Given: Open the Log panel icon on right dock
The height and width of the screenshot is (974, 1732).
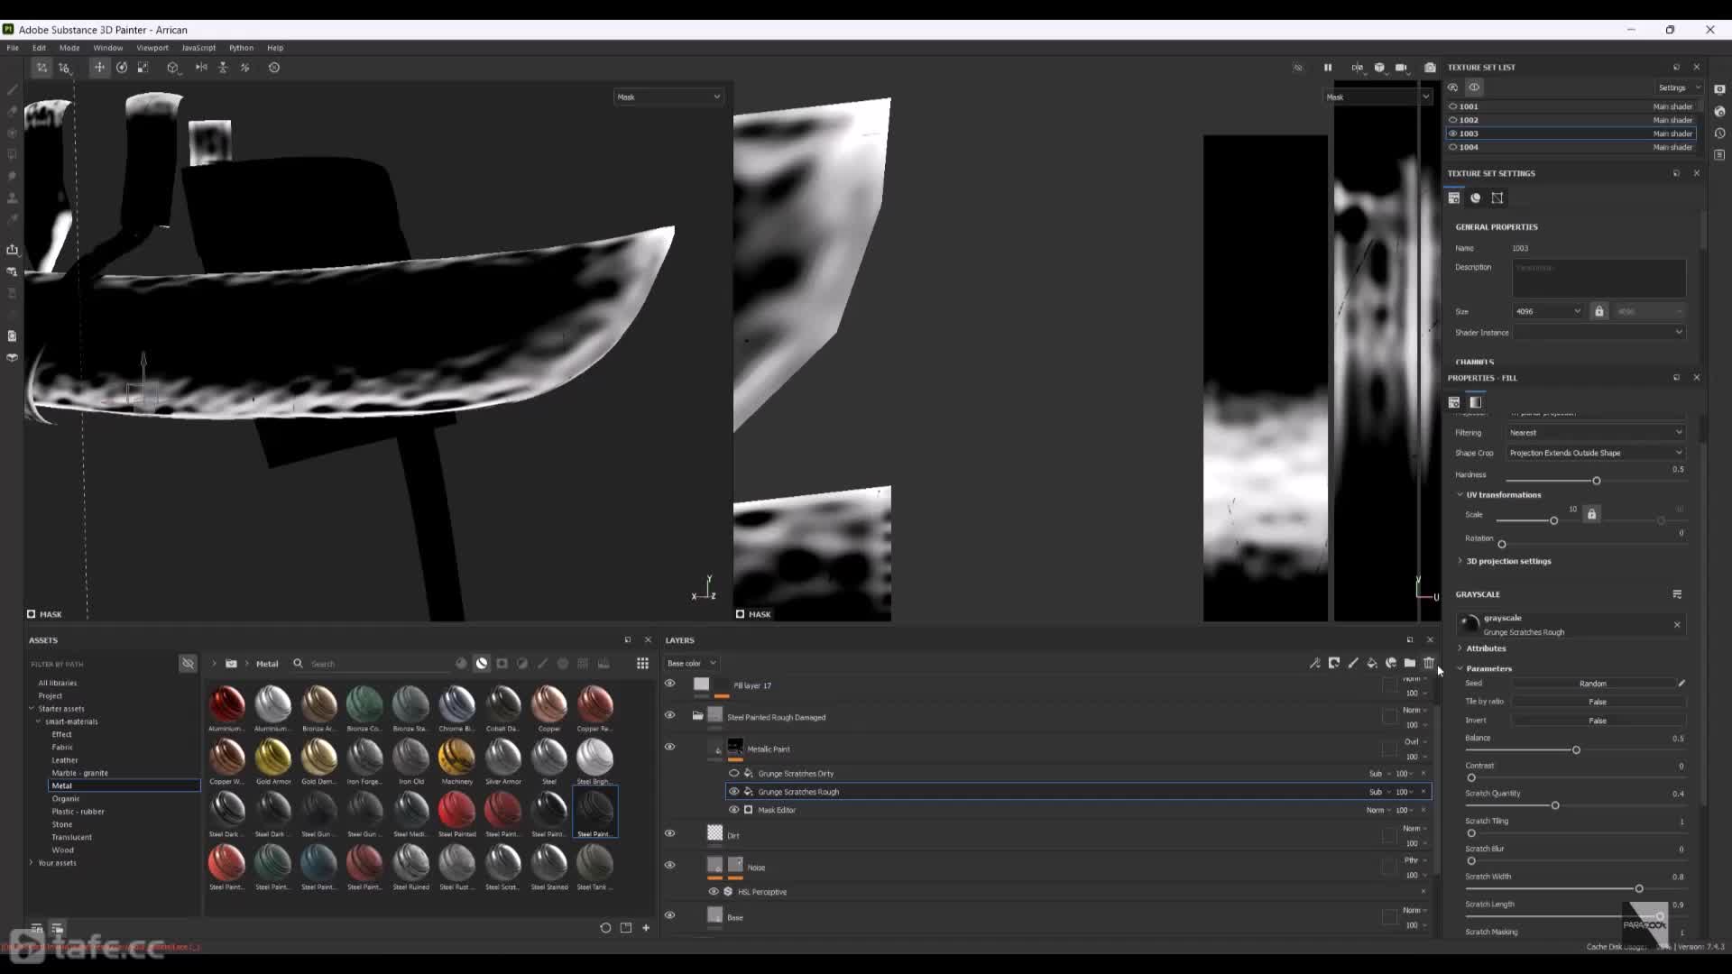Looking at the screenshot, I should pyautogui.click(x=1720, y=155).
